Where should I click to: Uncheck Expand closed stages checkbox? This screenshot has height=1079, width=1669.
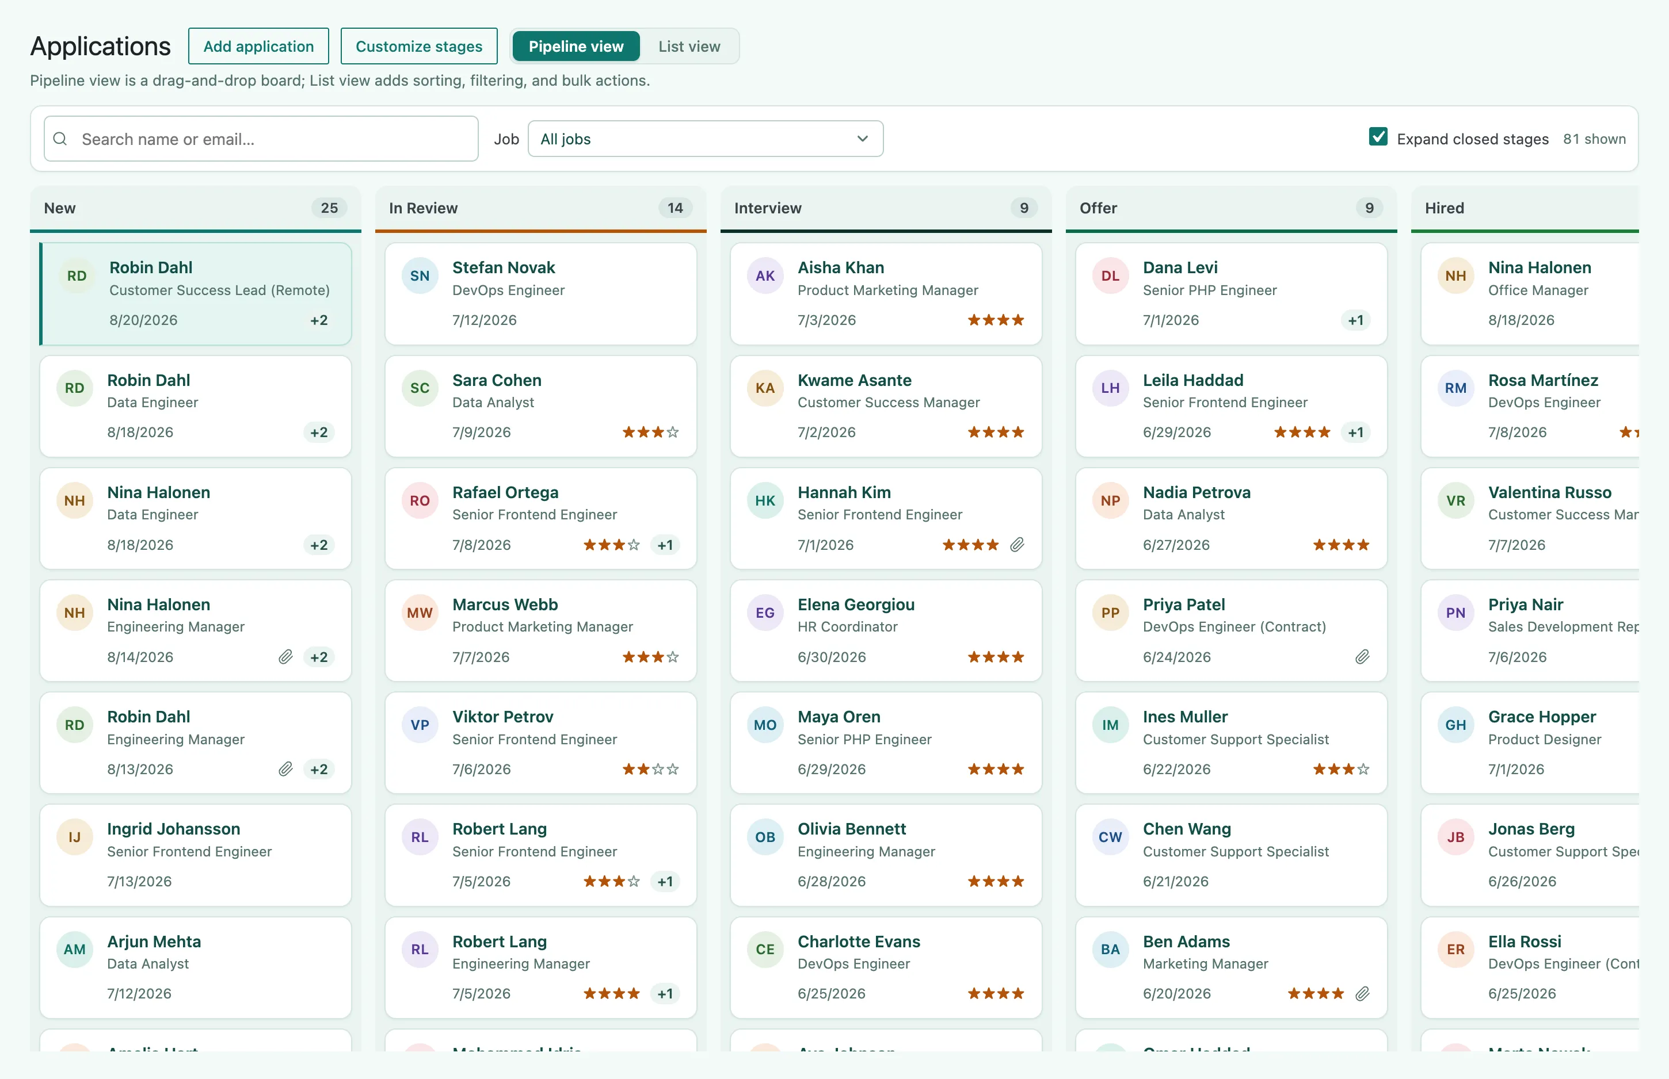[1378, 137]
